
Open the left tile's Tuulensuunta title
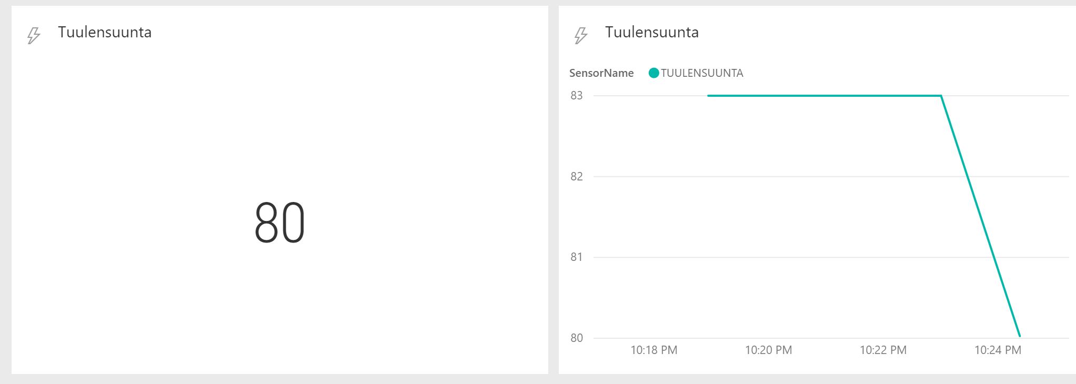(105, 32)
